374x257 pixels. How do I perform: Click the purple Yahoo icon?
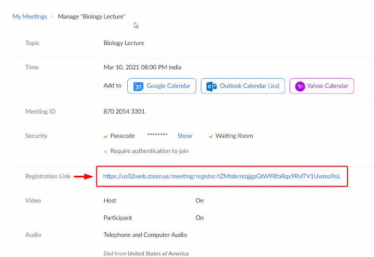point(299,86)
